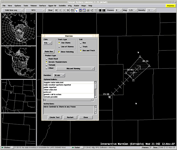Click the printer icon
This screenshot has height=150, width=177.
pos(88,10)
